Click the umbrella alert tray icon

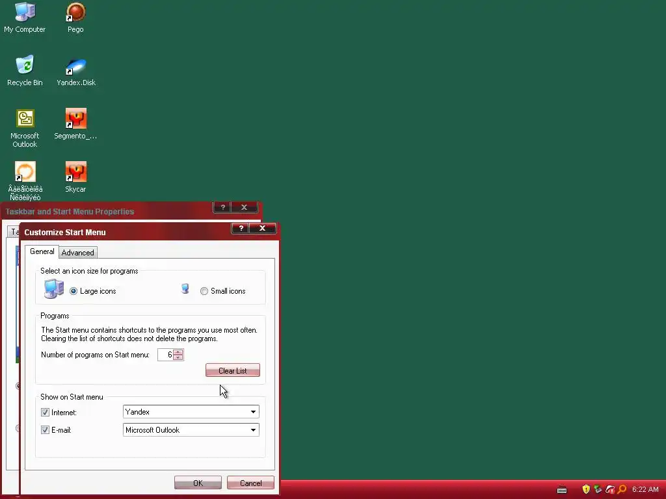(610, 489)
